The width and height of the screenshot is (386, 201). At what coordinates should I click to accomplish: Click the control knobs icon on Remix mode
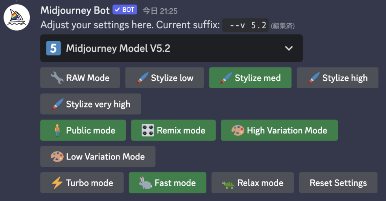click(x=148, y=130)
